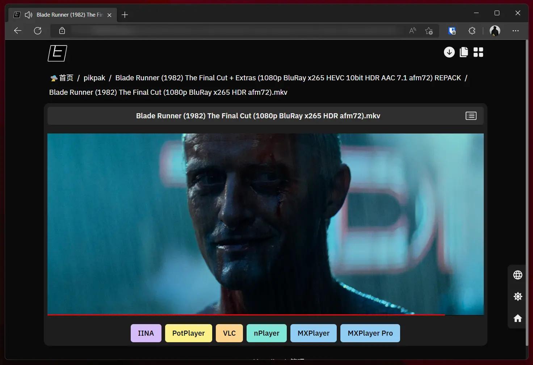Open browser settings and more menu
The height and width of the screenshot is (365, 533).
point(516,31)
